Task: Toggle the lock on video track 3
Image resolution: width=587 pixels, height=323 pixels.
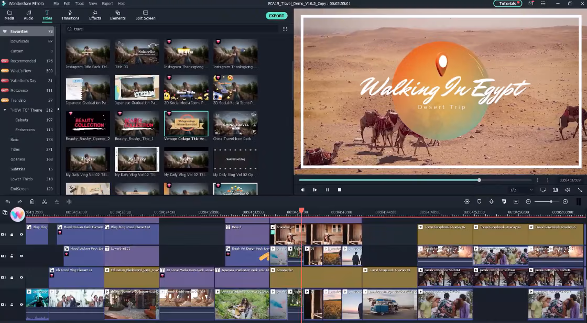Action: [12, 256]
